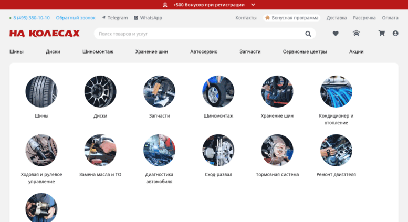This screenshot has height=222, width=408.
Task: Click Сход-развал label
Action: coord(218,174)
